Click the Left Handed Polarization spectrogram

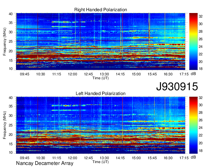pos(101,125)
